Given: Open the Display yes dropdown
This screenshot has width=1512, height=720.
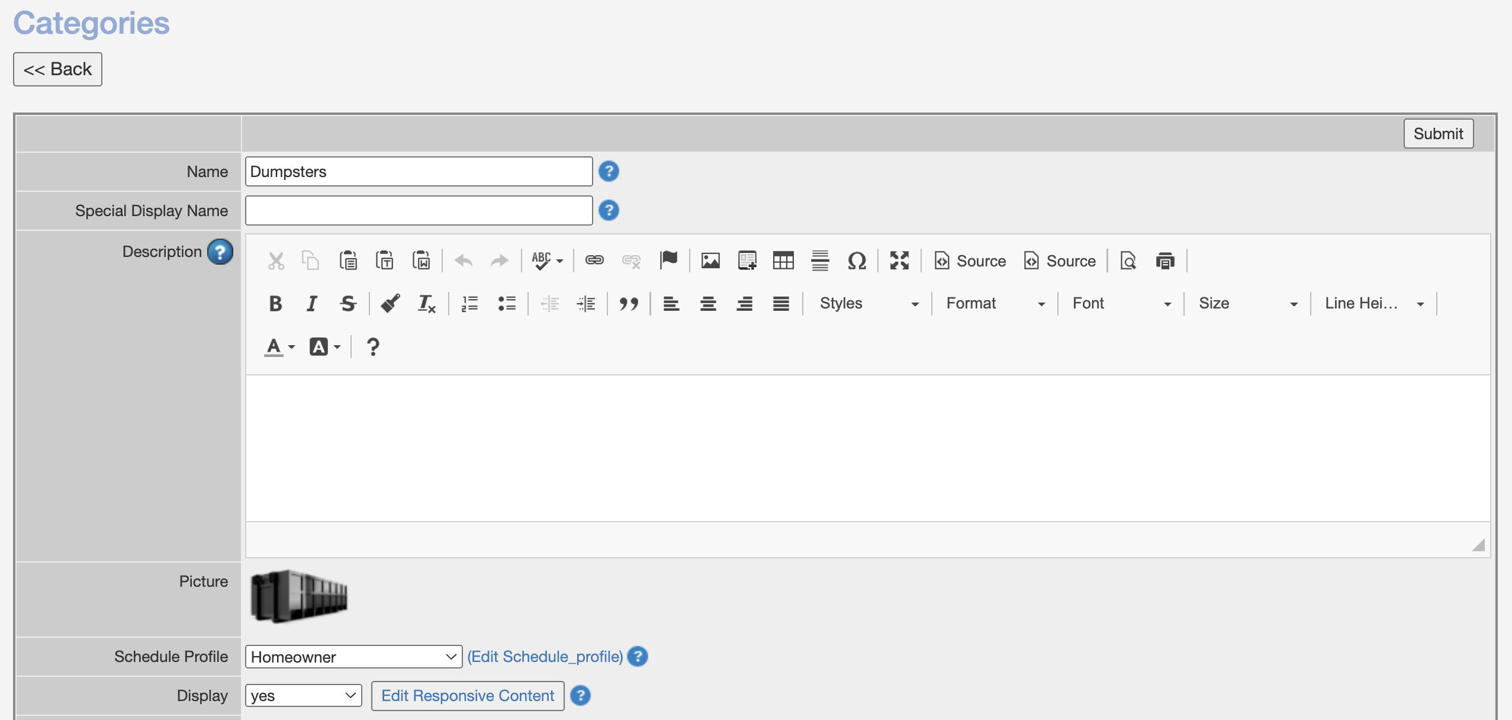Looking at the screenshot, I should tap(303, 695).
